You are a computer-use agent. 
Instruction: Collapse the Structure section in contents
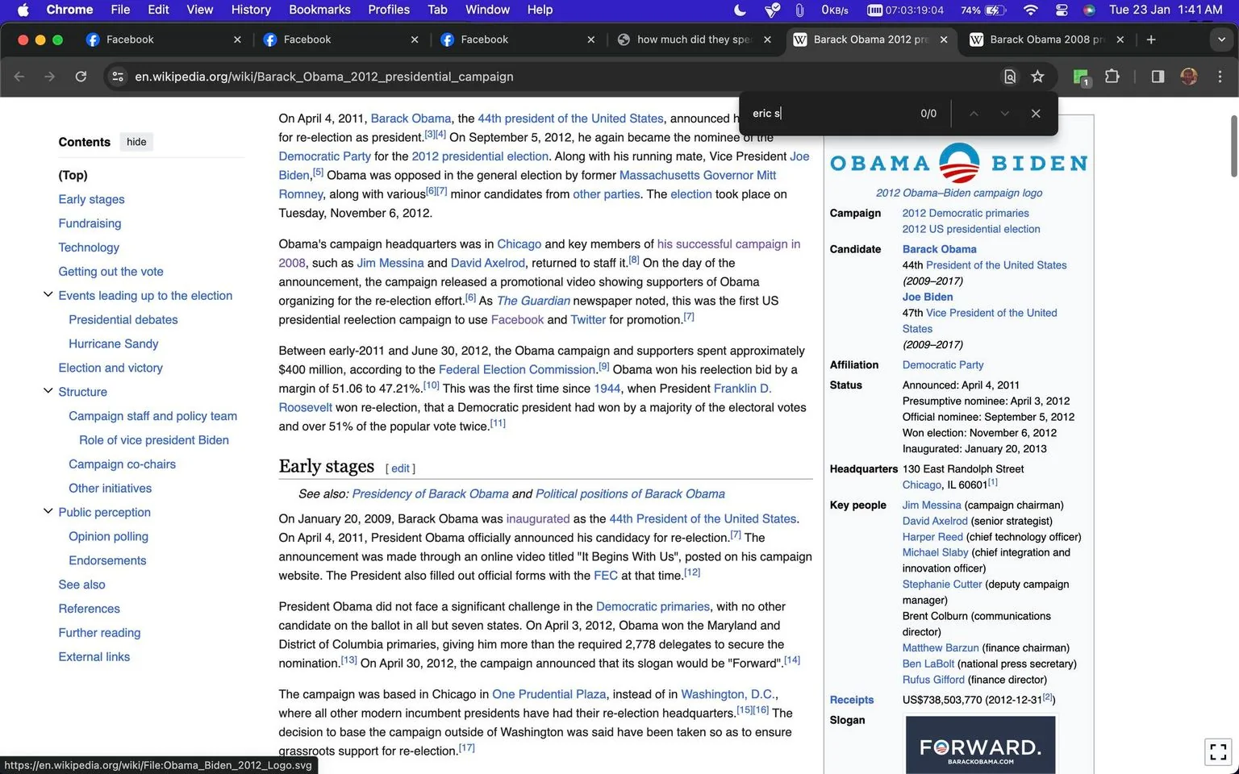48,391
